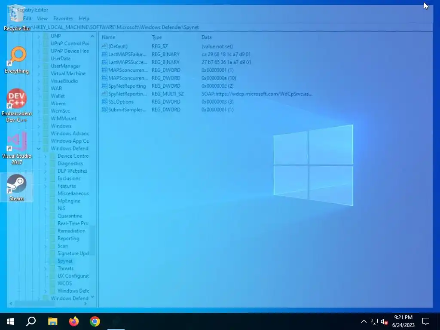The image size is (440, 330).
Task: Click the folder icon next to Spynet
Action: pyautogui.click(x=53, y=261)
